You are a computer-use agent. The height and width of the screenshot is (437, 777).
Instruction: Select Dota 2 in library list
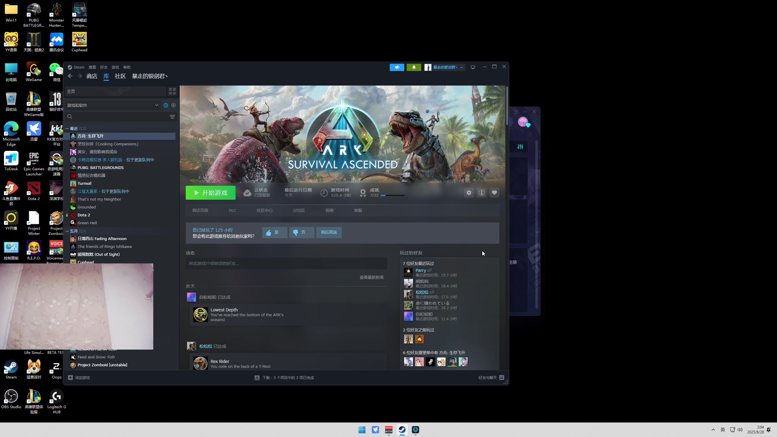[x=84, y=215]
